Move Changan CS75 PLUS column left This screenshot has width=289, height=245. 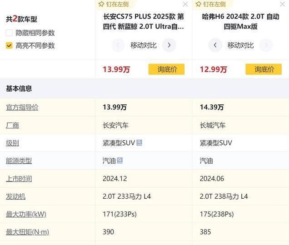118,45
